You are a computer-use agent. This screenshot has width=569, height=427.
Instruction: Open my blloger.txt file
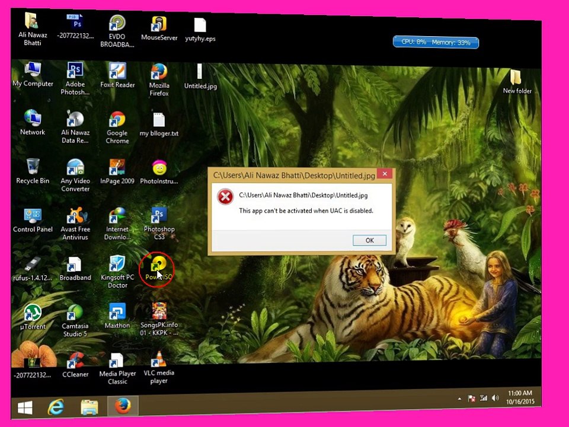tap(159, 125)
